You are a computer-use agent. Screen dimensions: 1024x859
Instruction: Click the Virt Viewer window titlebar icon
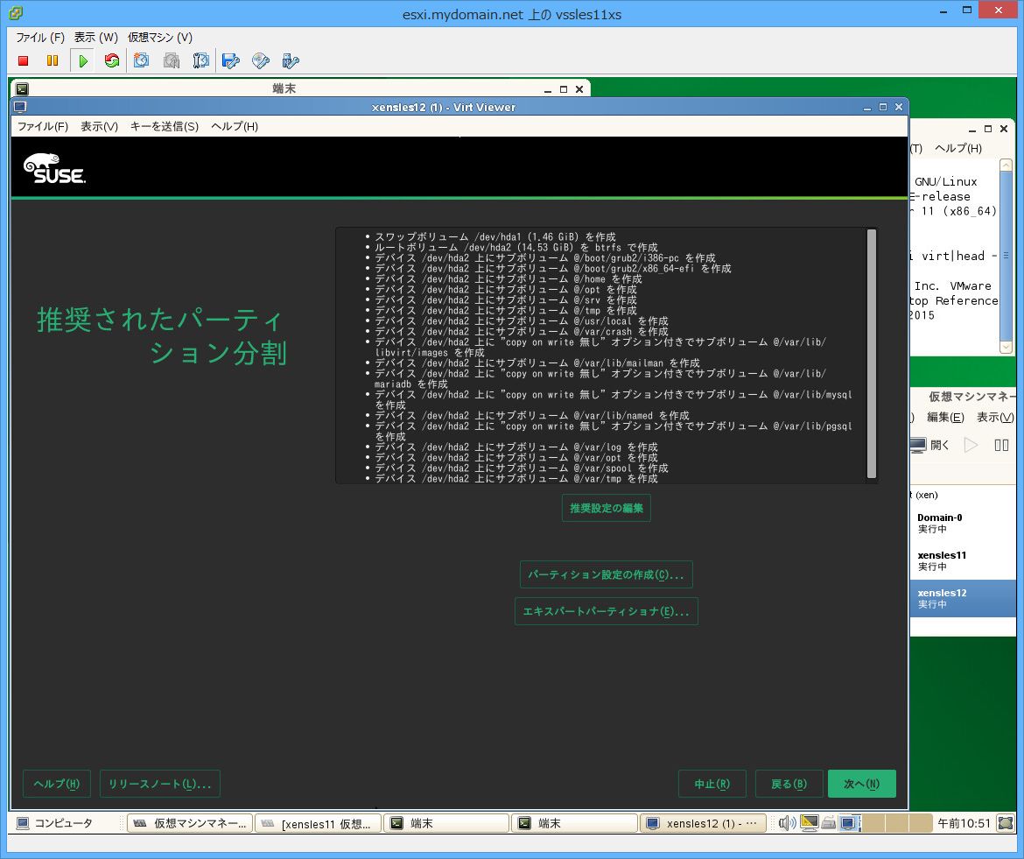pyautogui.click(x=20, y=107)
